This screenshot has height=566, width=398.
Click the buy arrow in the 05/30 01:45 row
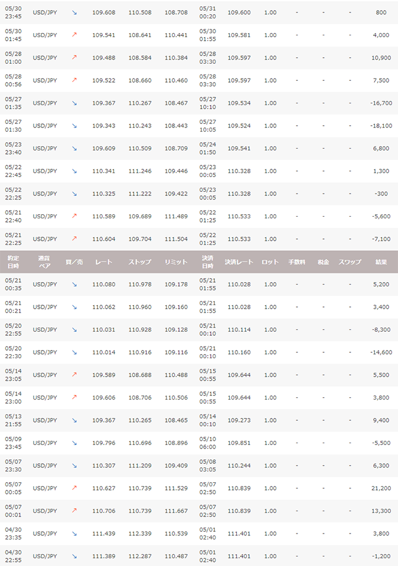coord(74,35)
